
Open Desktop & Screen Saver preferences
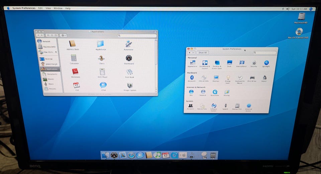click(x=217, y=65)
